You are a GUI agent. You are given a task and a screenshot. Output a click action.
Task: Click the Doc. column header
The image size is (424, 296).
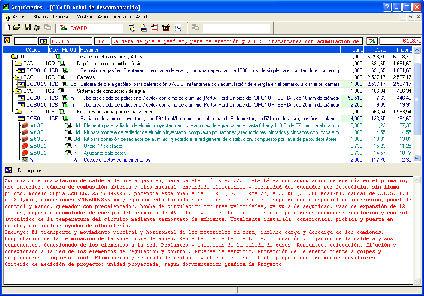55,50
